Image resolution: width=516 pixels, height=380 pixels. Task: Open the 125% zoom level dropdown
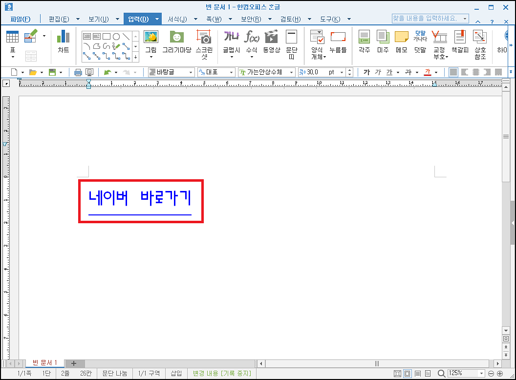coord(481,374)
